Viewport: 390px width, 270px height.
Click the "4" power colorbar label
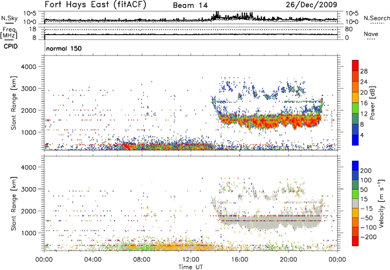[362, 135]
